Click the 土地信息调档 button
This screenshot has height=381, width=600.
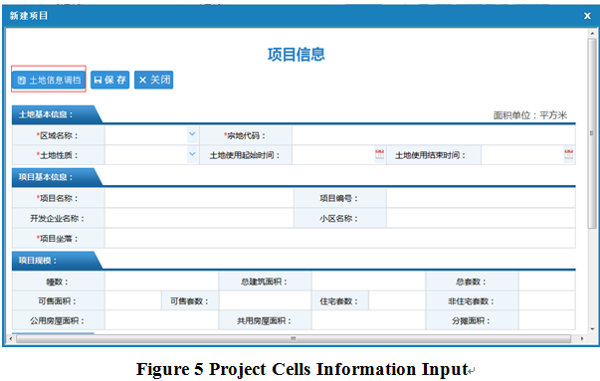tap(49, 80)
